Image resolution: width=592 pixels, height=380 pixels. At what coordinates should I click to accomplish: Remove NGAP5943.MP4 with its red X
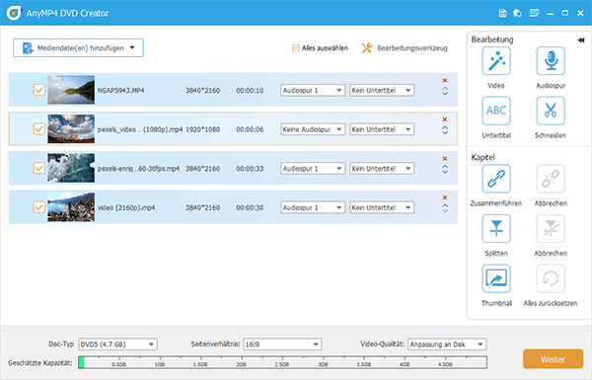click(445, 80)
